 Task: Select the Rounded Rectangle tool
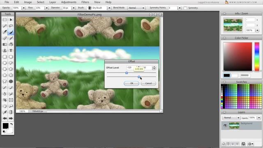11,57
